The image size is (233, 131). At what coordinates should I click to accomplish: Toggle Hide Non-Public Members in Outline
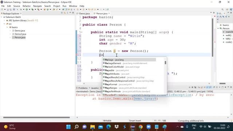(229, 16)
